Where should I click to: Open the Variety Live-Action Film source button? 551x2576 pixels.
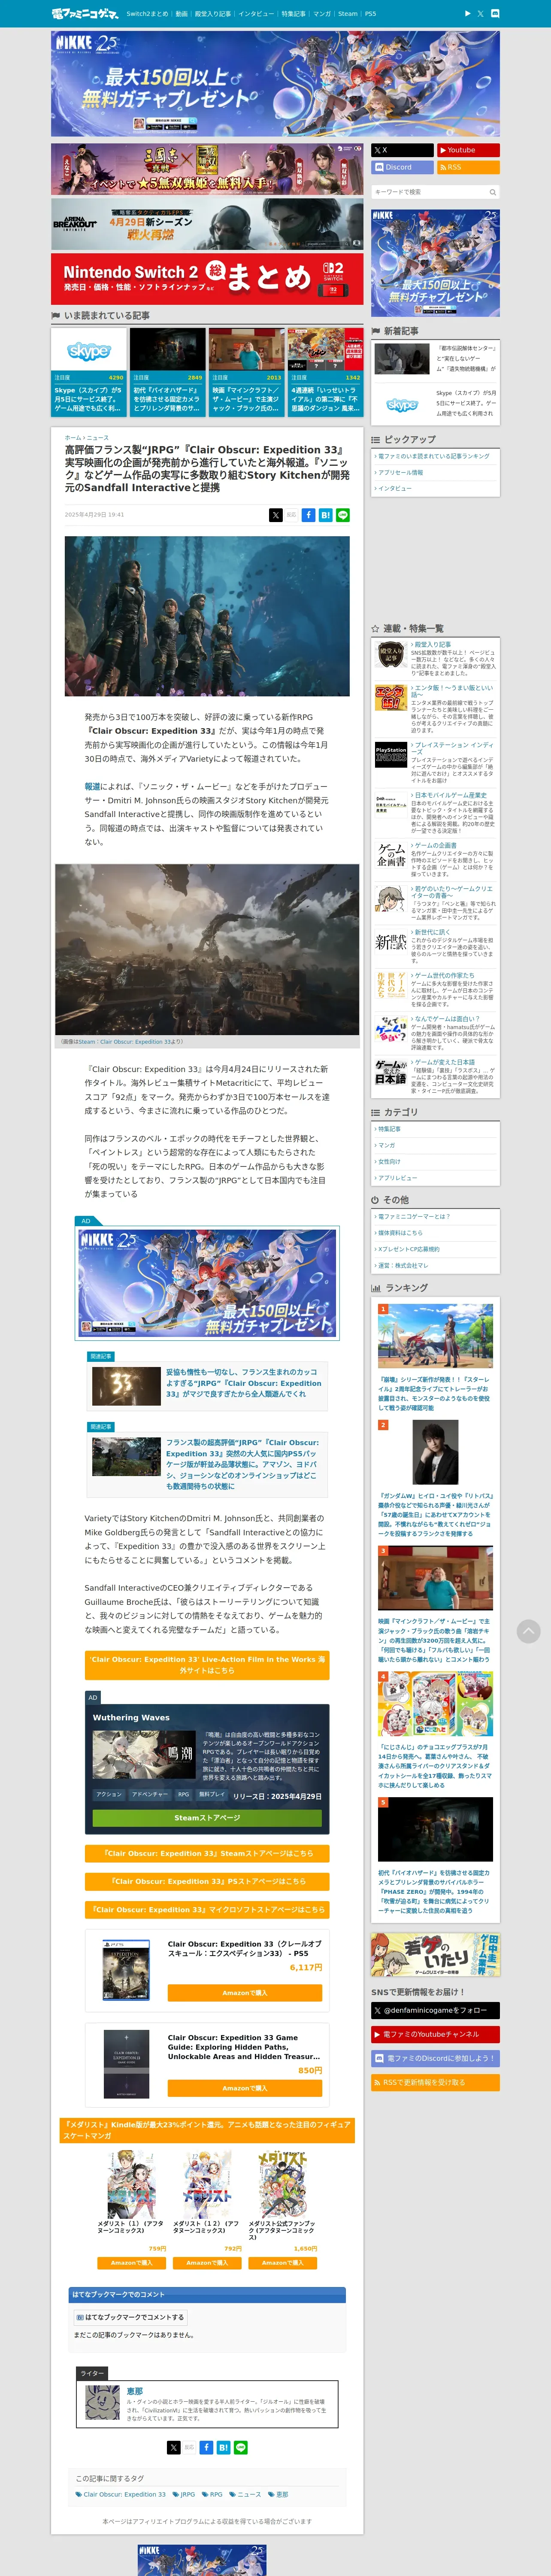207,1665
